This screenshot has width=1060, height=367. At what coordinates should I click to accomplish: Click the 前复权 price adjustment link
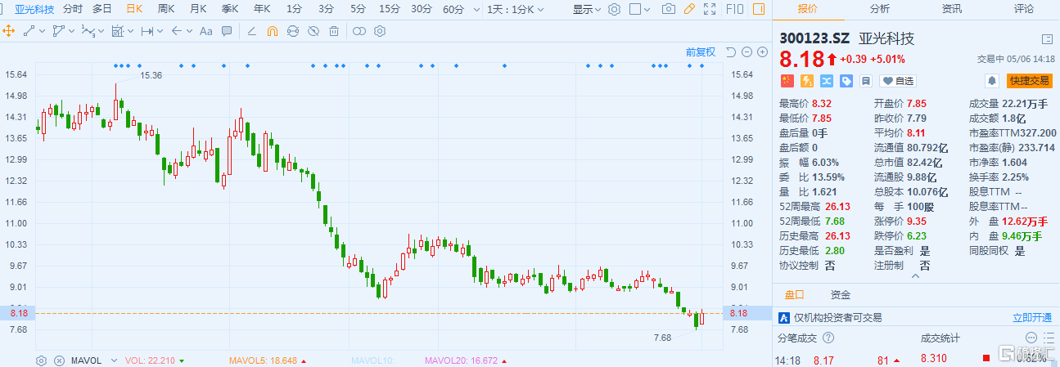[x=701, y=51]
